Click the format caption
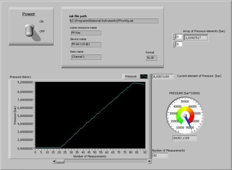 [150, 52]
